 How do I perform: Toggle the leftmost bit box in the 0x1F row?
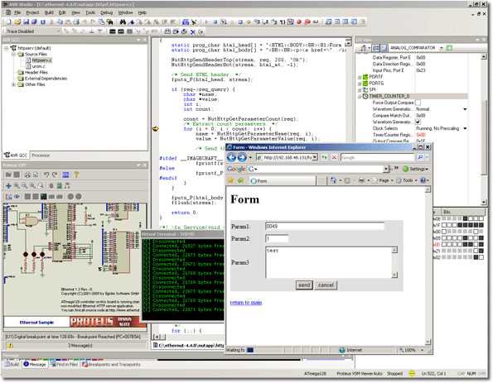(444, 225)
